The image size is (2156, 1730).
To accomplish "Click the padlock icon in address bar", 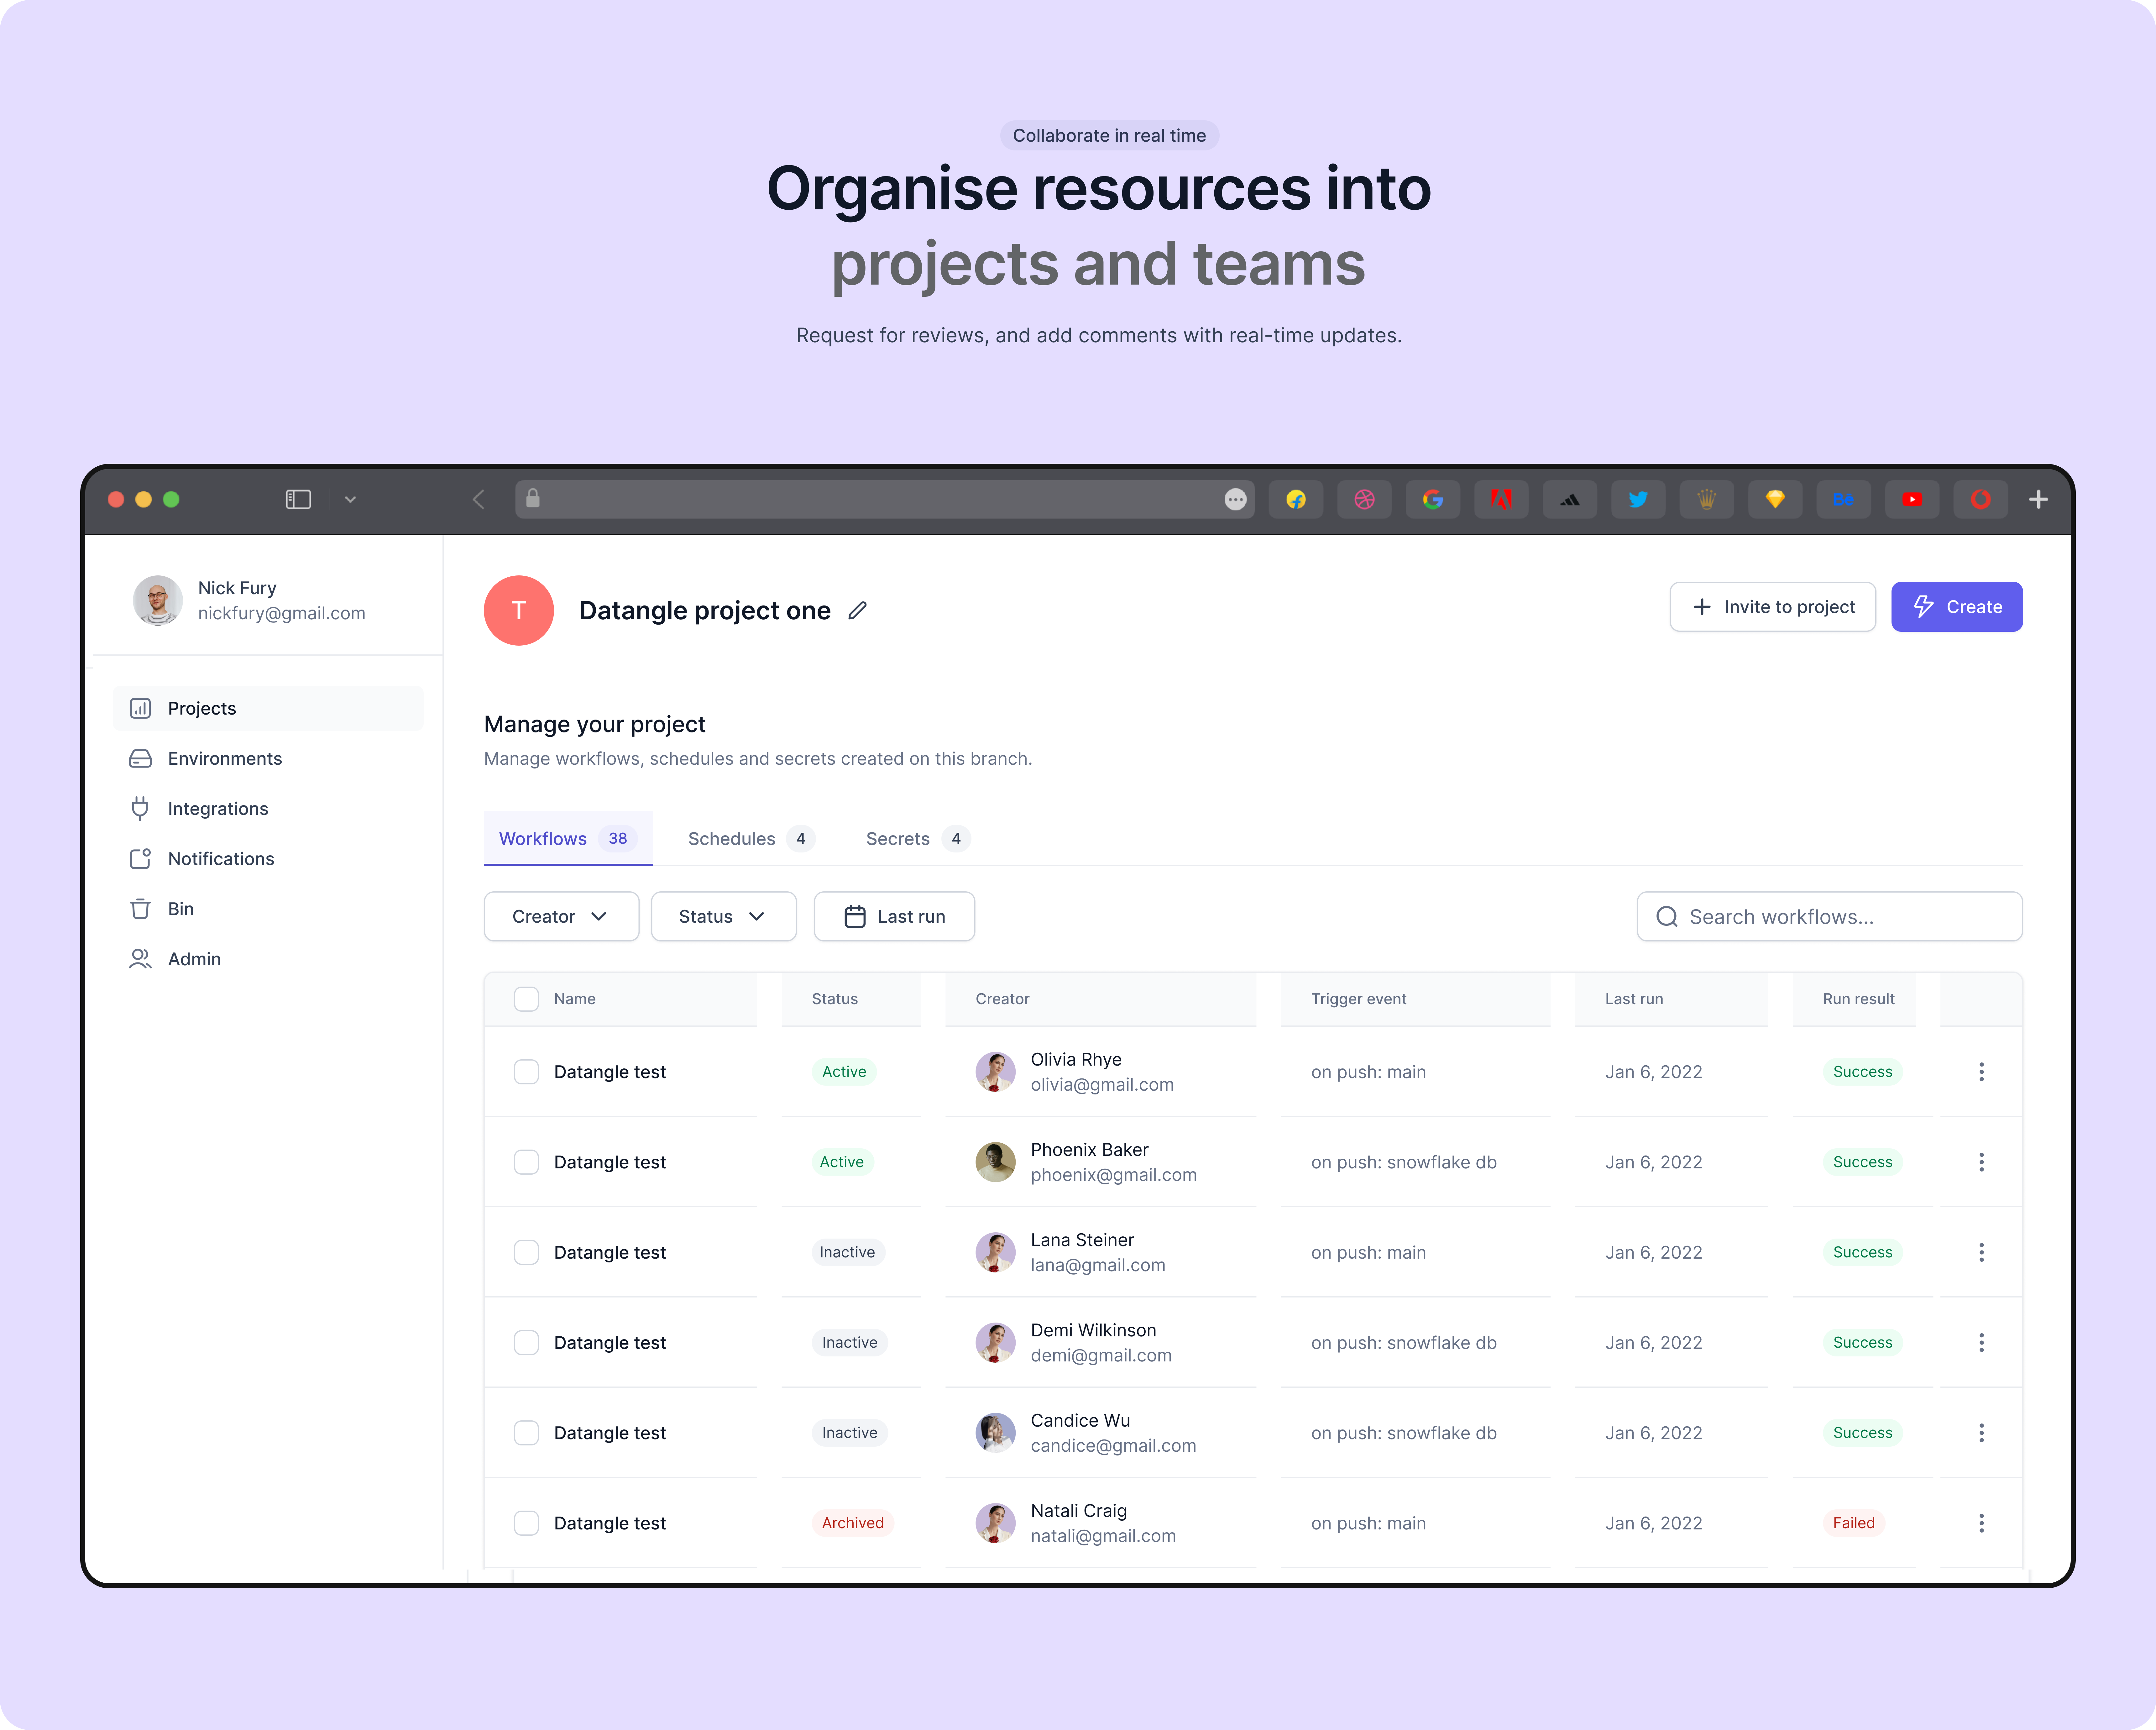I will (533, 498).
